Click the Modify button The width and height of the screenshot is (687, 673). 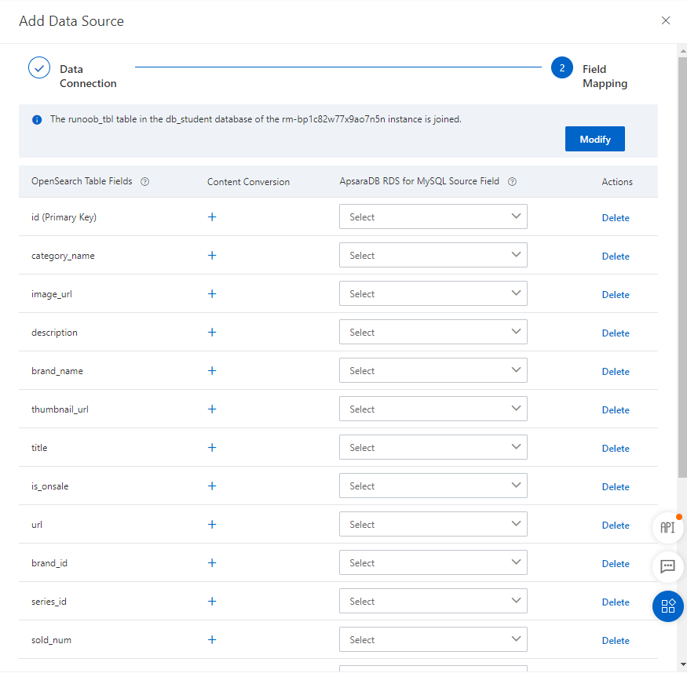pos(594,140)
